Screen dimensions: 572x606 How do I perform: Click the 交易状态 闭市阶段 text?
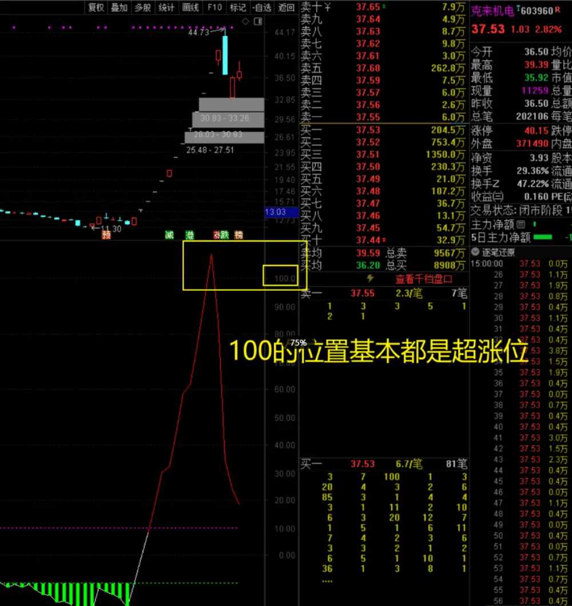(517, 211)
